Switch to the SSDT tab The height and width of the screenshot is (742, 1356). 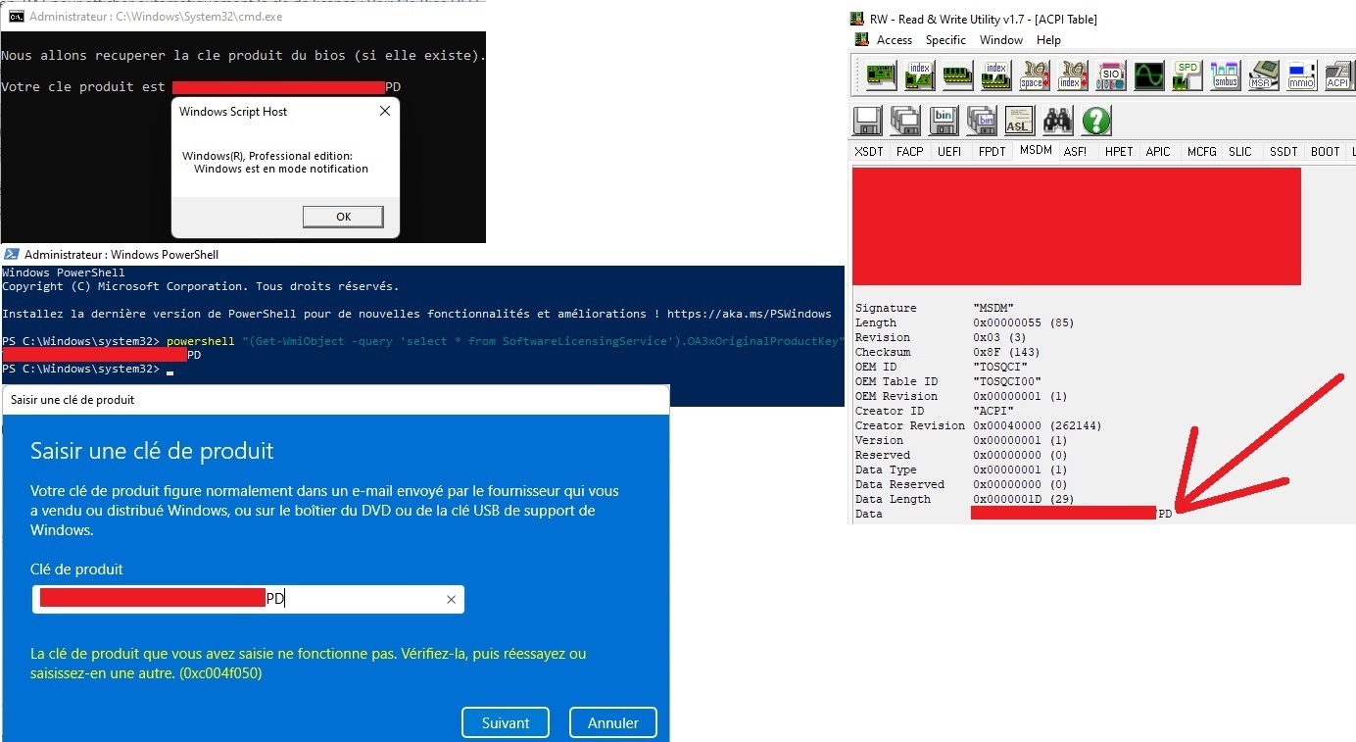(x=1283, y=152)
